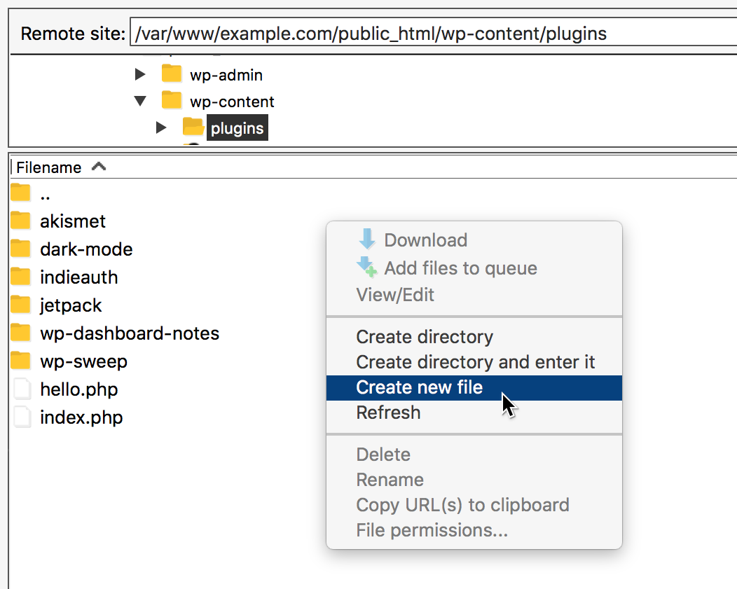This screenshot has height=589, width=737.
Task: Select the jetpack folder name
Action: coord(71,305)
